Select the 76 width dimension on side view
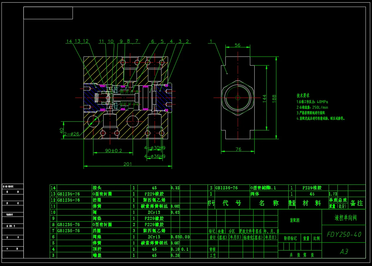 [238, 149]
